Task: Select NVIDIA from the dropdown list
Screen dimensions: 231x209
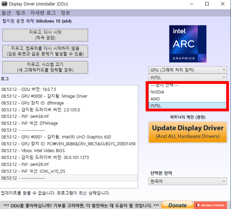Action: click(187, 92)
